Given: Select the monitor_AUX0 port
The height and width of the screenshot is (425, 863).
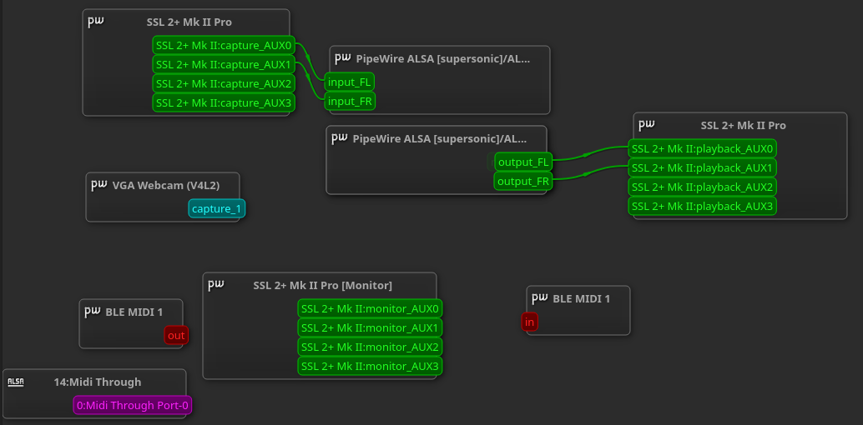Looking at the screenshot, I should (370, 308).
